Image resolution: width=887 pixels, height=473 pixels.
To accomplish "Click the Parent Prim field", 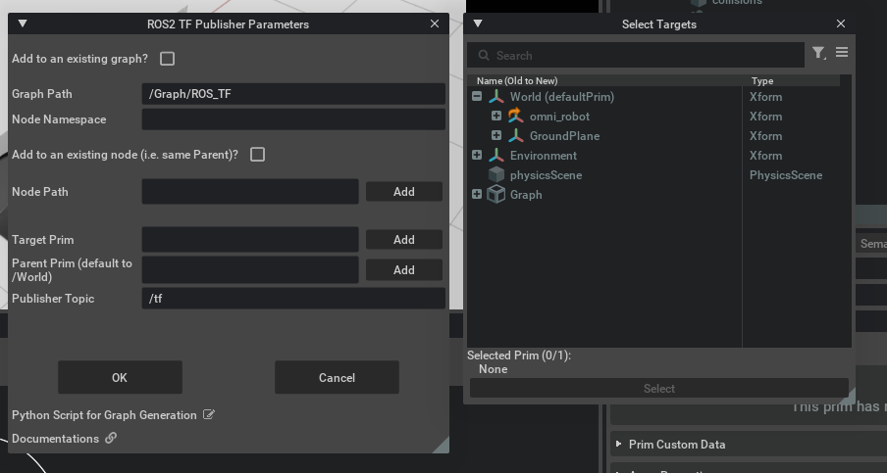I will click(250, 270).
